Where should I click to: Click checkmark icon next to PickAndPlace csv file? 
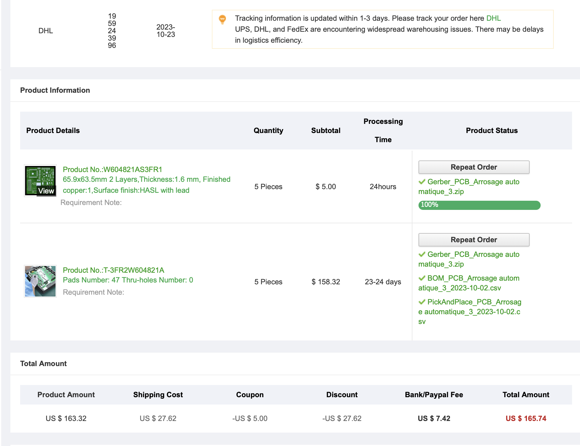tap(422, 302)
